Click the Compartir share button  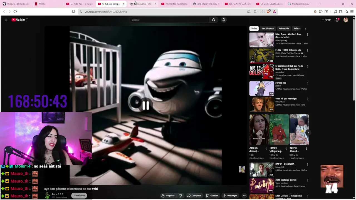pos(194,196)
